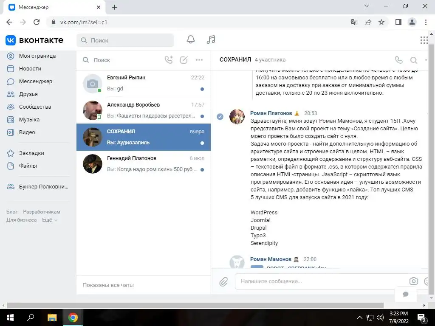Screen dimensions: 435x326
Task: Open the Windows Start menu
Action: click(x=10, y=318)
